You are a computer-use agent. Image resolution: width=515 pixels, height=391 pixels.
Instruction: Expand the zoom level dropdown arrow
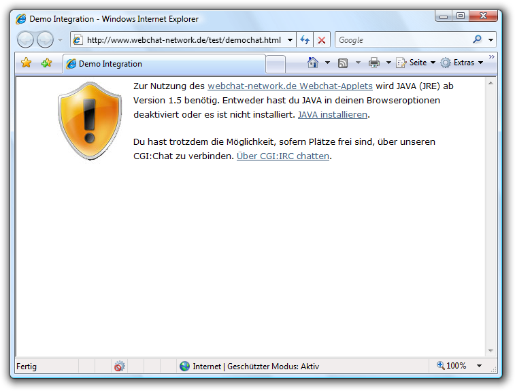coord(479,366)
